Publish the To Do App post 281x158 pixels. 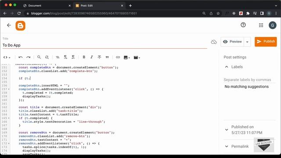pyautogui.click(x=266, y=42)
